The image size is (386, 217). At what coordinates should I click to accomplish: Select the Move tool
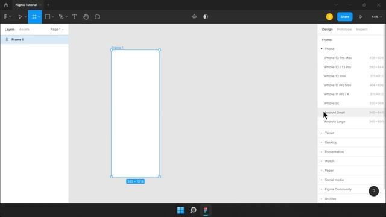[x=20, y=17]
